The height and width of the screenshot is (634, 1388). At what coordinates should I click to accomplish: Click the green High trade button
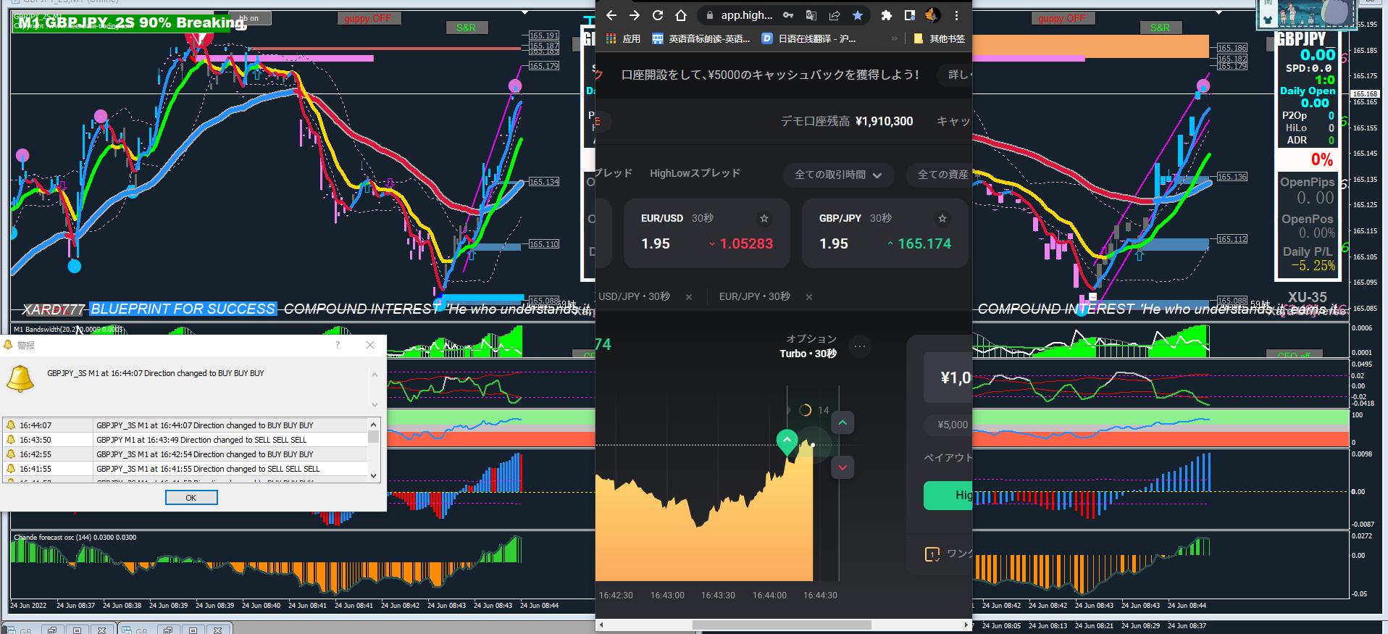[x=948, y=495]
